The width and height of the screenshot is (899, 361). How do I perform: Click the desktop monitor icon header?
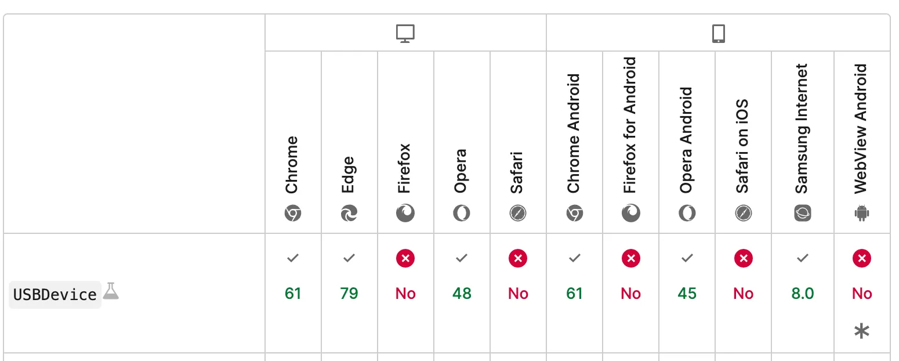[x=405, y=34]
